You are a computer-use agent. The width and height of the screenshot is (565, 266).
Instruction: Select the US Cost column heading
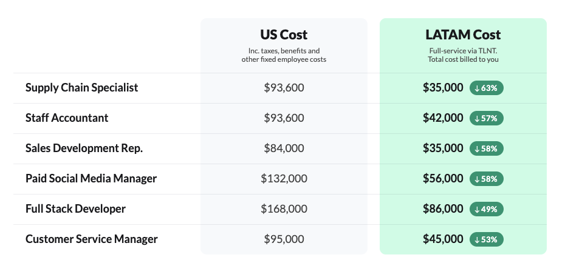point(284,35)
